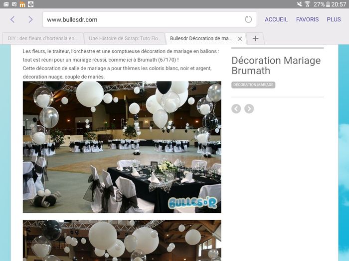Open the second balloon decoration photo
The image size is (349, 261).
coord(122,241)
